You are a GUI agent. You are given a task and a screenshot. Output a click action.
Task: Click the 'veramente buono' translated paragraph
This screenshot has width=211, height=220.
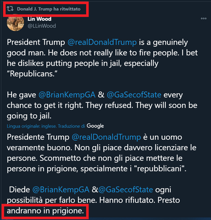pyautogui.click(x=102, y=153)
